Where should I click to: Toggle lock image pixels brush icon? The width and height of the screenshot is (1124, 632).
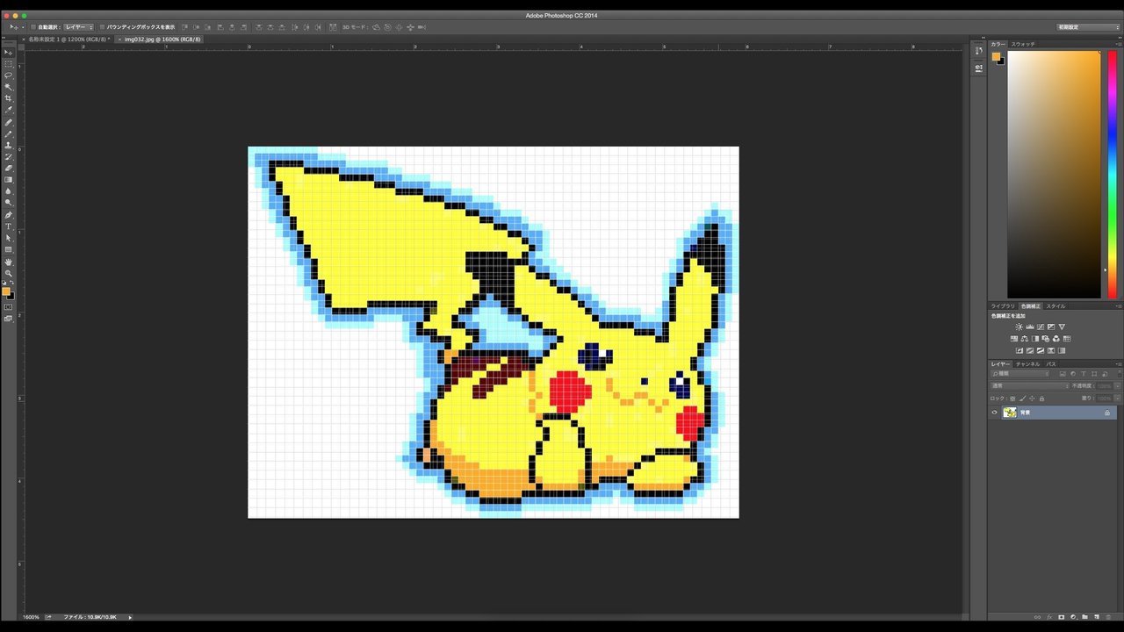[1022, 399]
